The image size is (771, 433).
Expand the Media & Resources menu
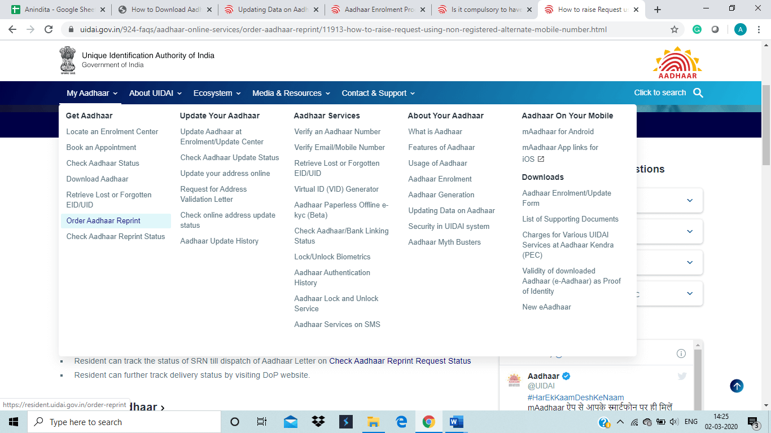[x=291, y=93]
